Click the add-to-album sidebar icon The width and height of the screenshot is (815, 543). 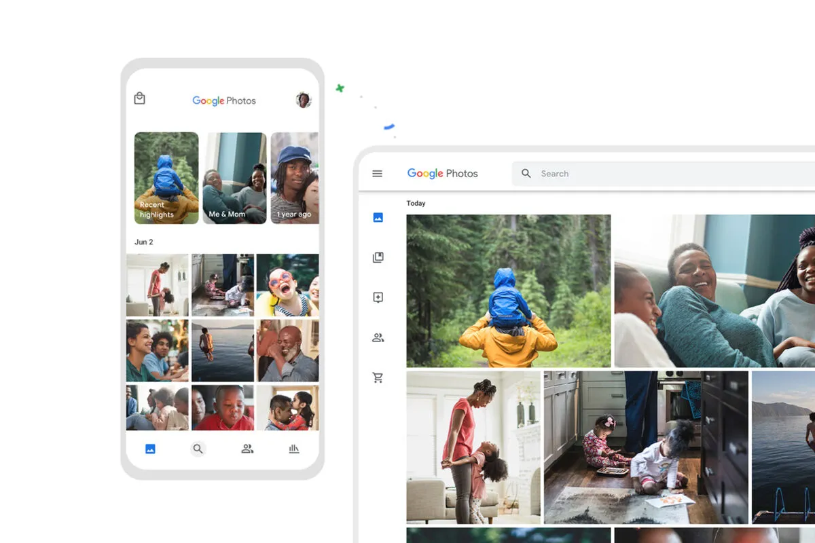378,297
